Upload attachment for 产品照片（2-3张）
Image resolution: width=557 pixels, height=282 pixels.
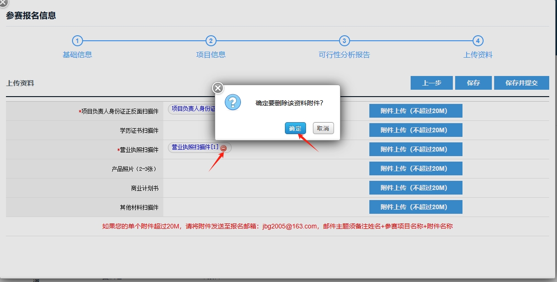point(416,168)
